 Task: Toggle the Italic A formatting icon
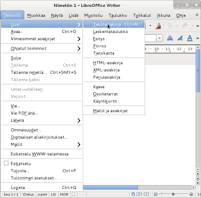[x=180, y=38]
